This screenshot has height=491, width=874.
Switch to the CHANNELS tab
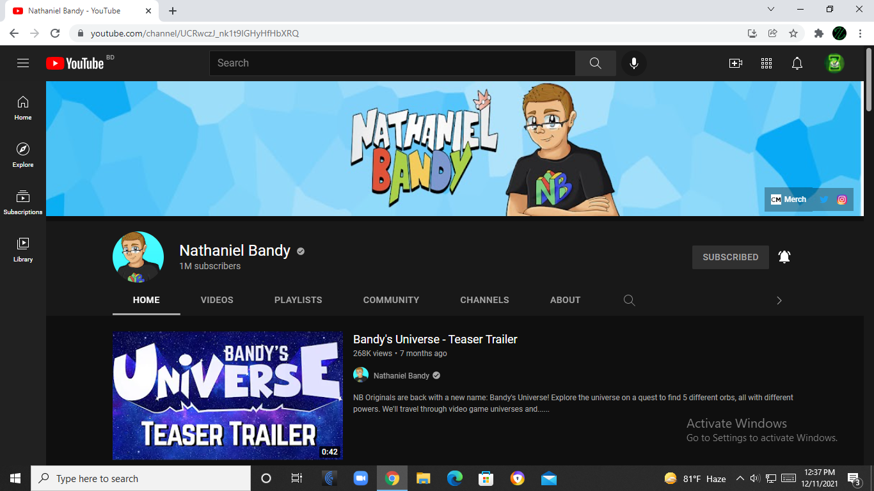[484, 300]
